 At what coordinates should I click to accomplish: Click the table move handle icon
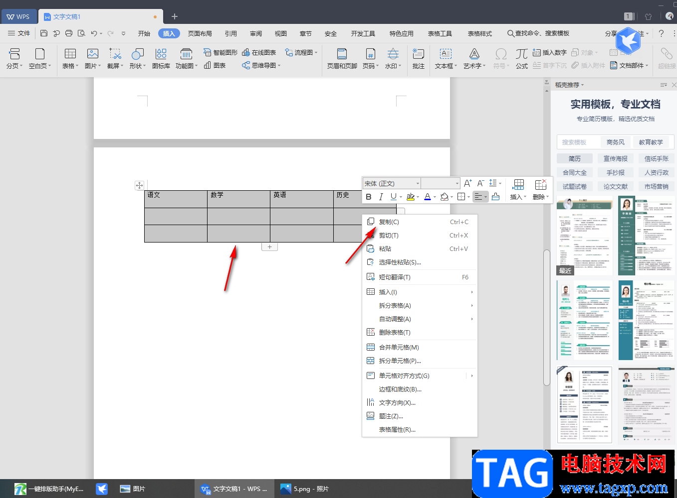(x=139, y=185)
